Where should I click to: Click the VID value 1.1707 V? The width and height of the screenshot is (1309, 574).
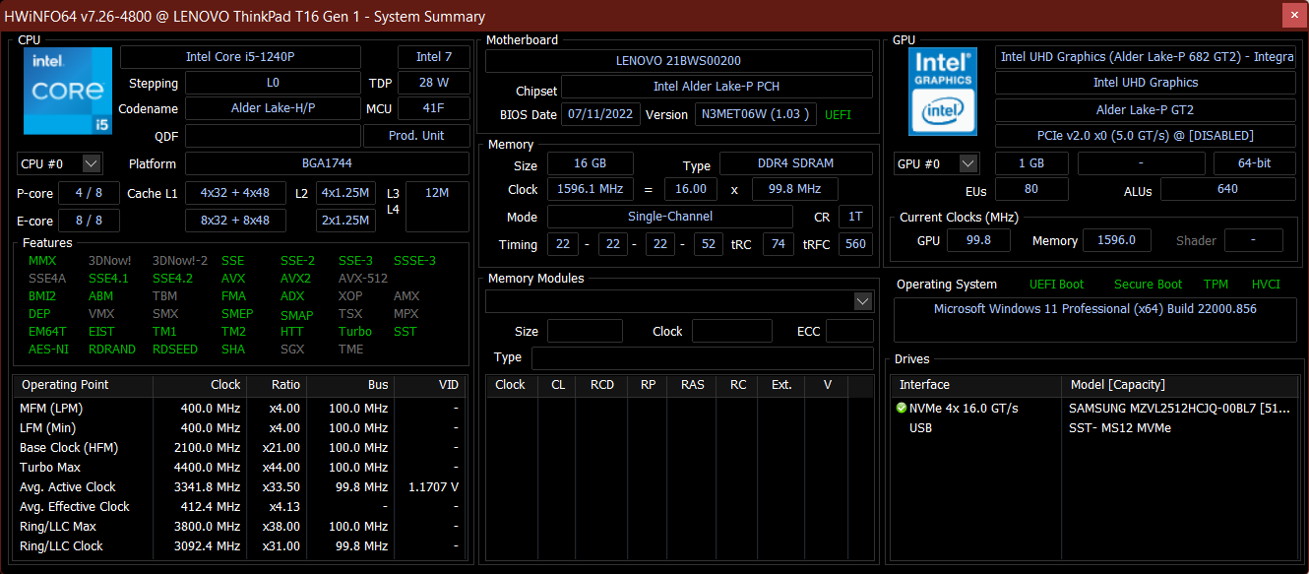433,487
